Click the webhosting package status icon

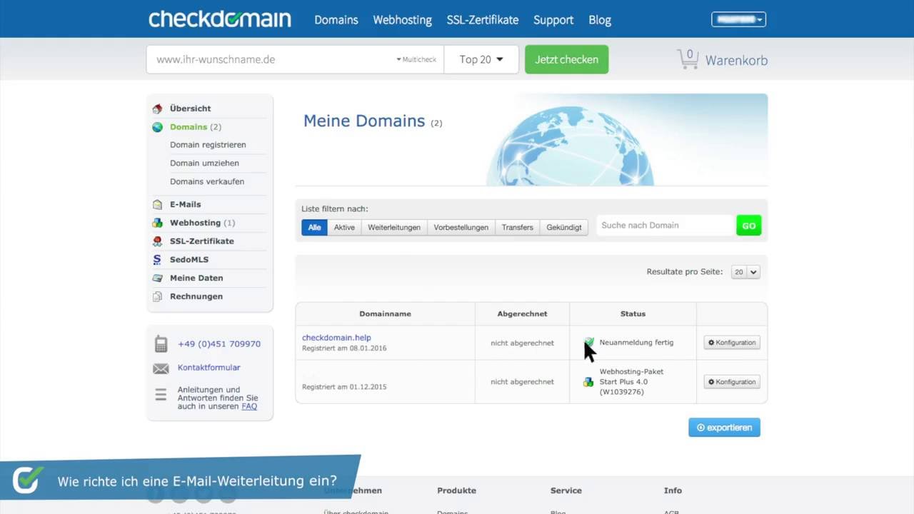pyautogui.click(x=588, y=382)
